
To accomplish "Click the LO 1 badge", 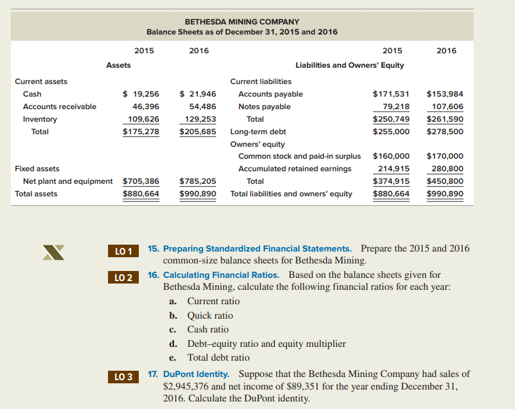I will pos(123,252).
